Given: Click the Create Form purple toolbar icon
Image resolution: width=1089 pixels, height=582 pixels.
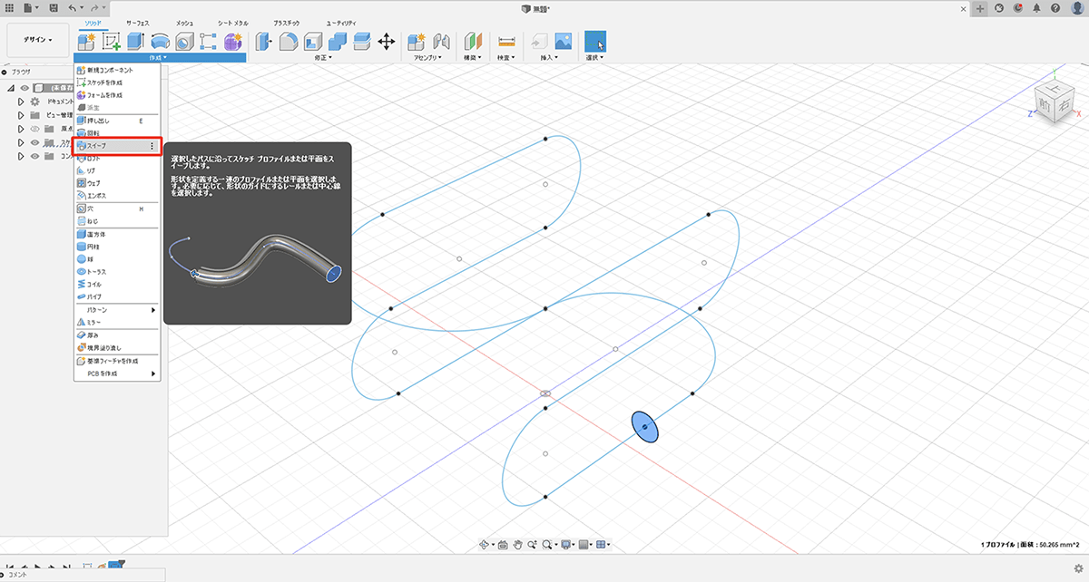Looking at the screenshot, I should [233, 41].
